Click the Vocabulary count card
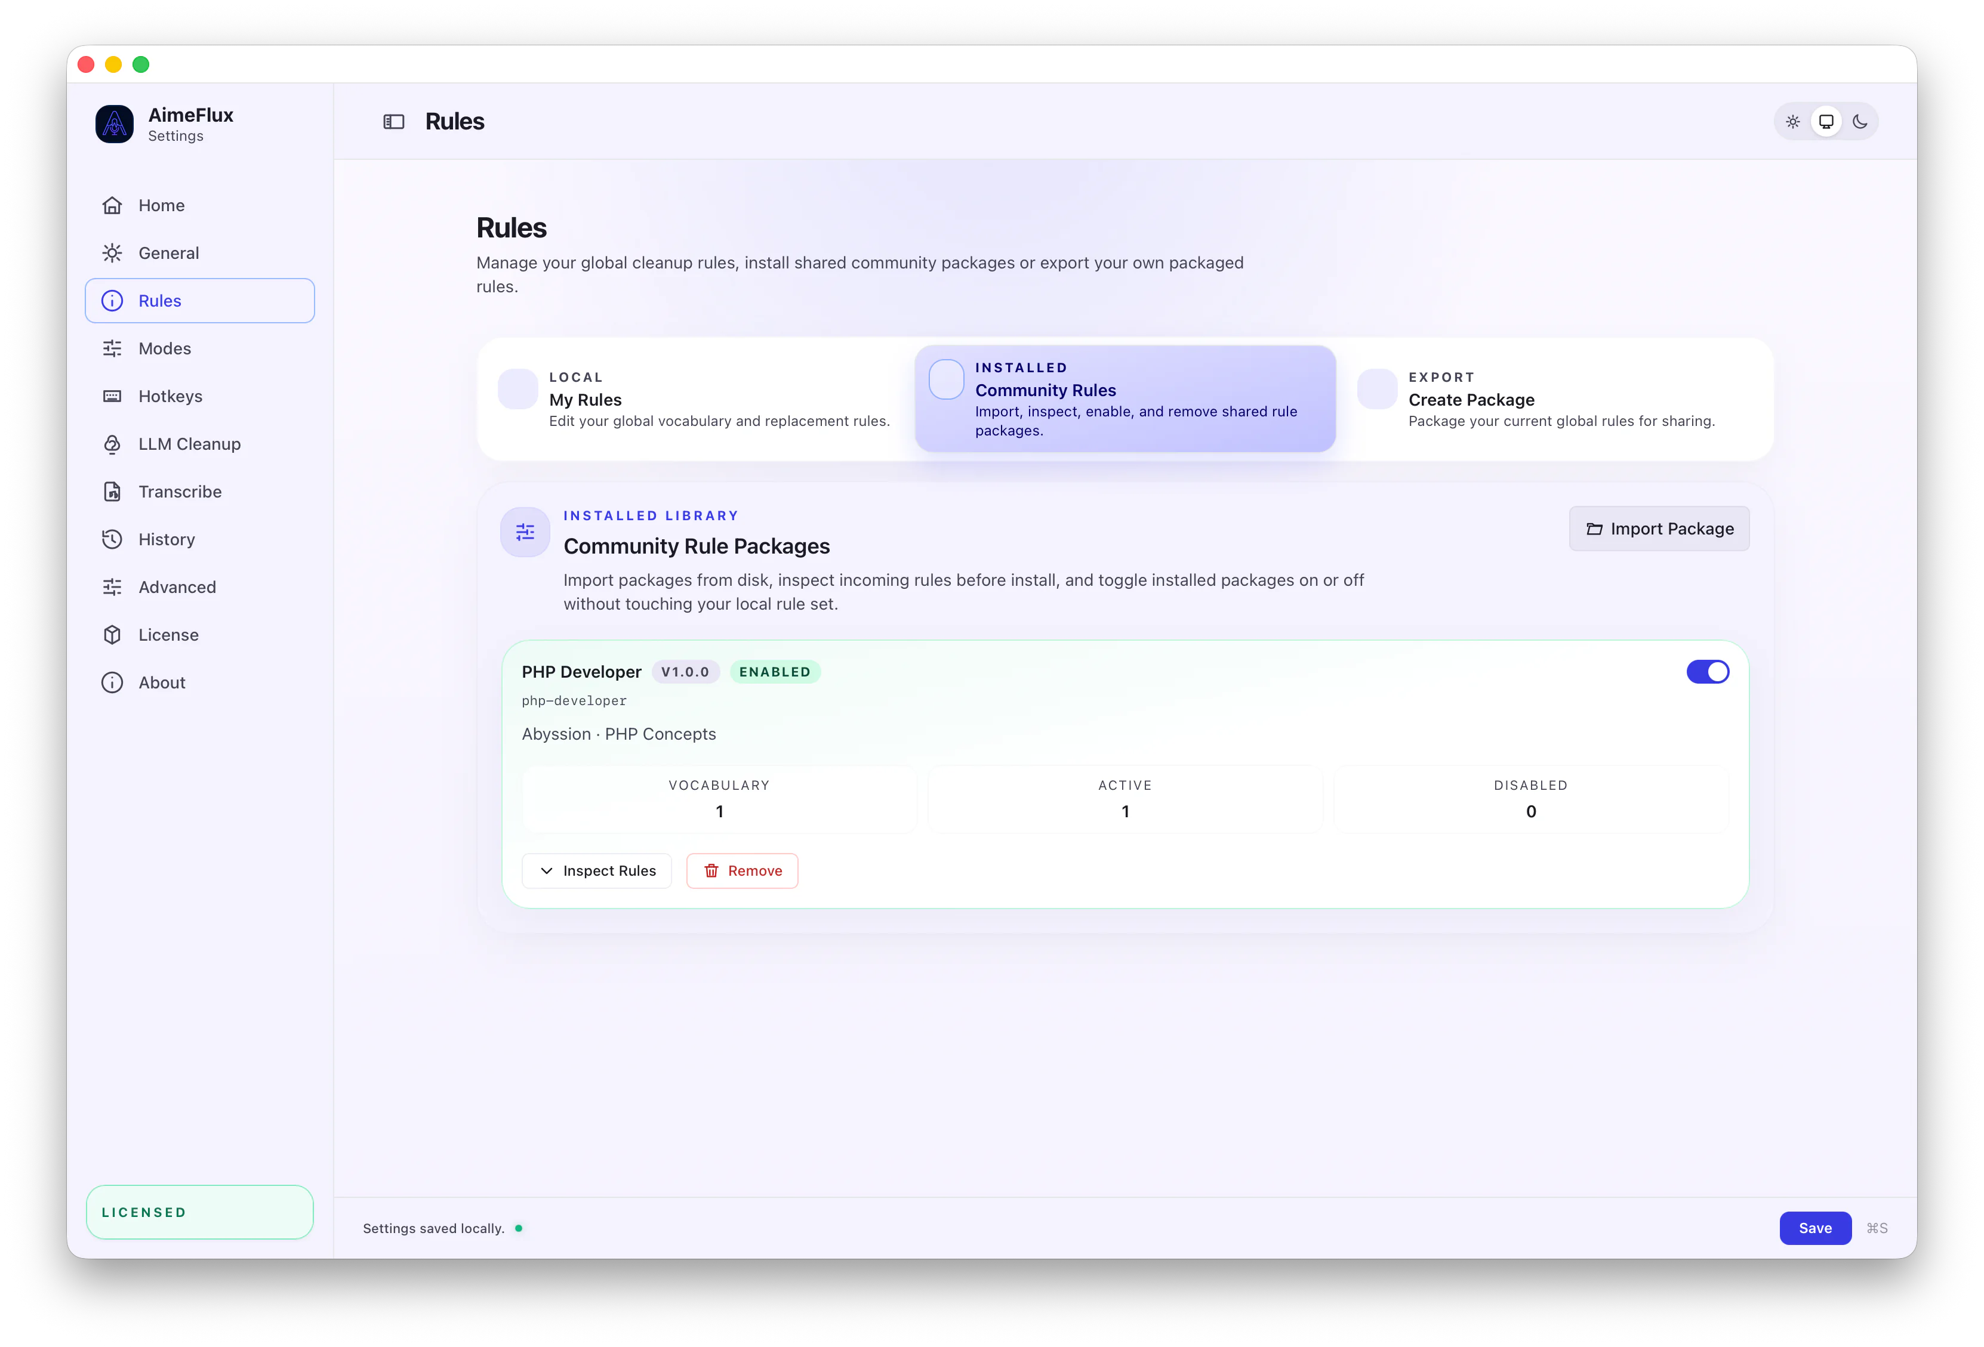The height and width of the screenshot is (1347, 1984). pos(719,799)
